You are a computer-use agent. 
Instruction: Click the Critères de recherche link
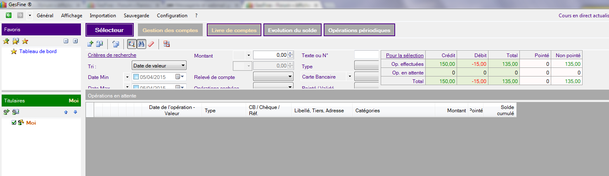[112, 55]
